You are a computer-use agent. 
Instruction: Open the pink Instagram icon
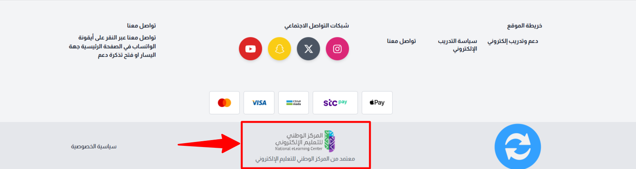point(338,49)
